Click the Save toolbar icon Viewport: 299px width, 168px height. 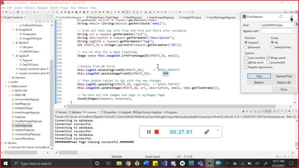pyautogui.click(x=10, y=12)
